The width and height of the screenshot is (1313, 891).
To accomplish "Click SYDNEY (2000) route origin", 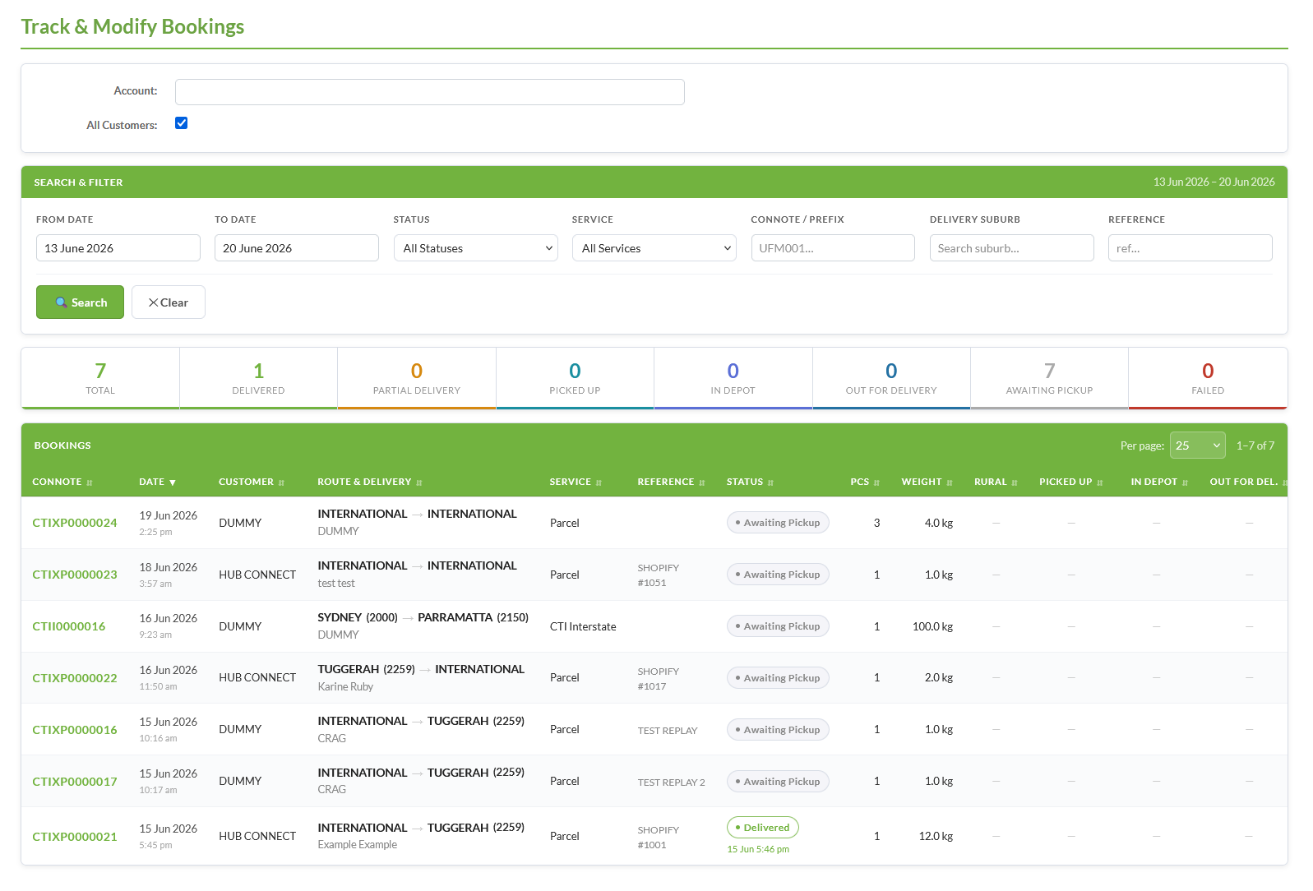I will click(x=358, y=617).
